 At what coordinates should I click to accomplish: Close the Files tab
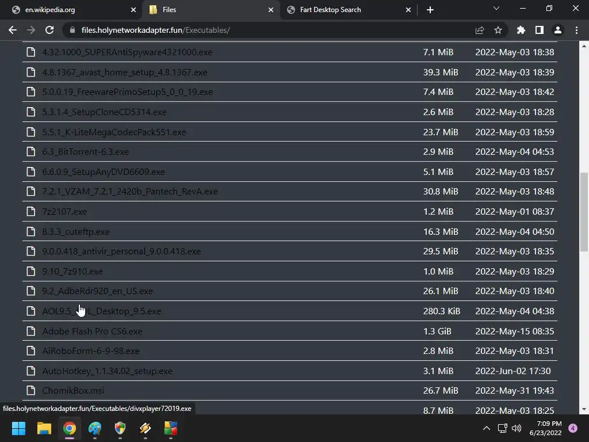[271, 10]
